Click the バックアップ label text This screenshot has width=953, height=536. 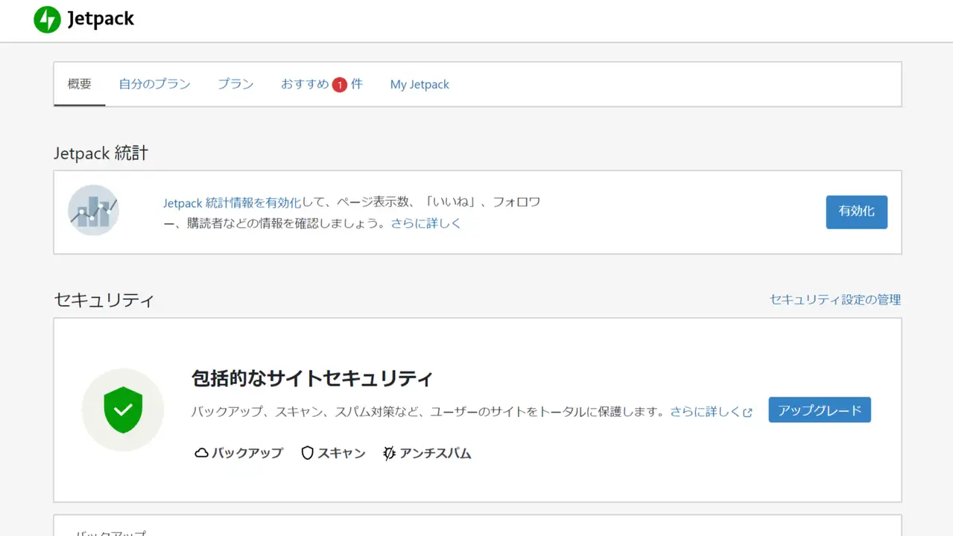[x=247, y=453]
